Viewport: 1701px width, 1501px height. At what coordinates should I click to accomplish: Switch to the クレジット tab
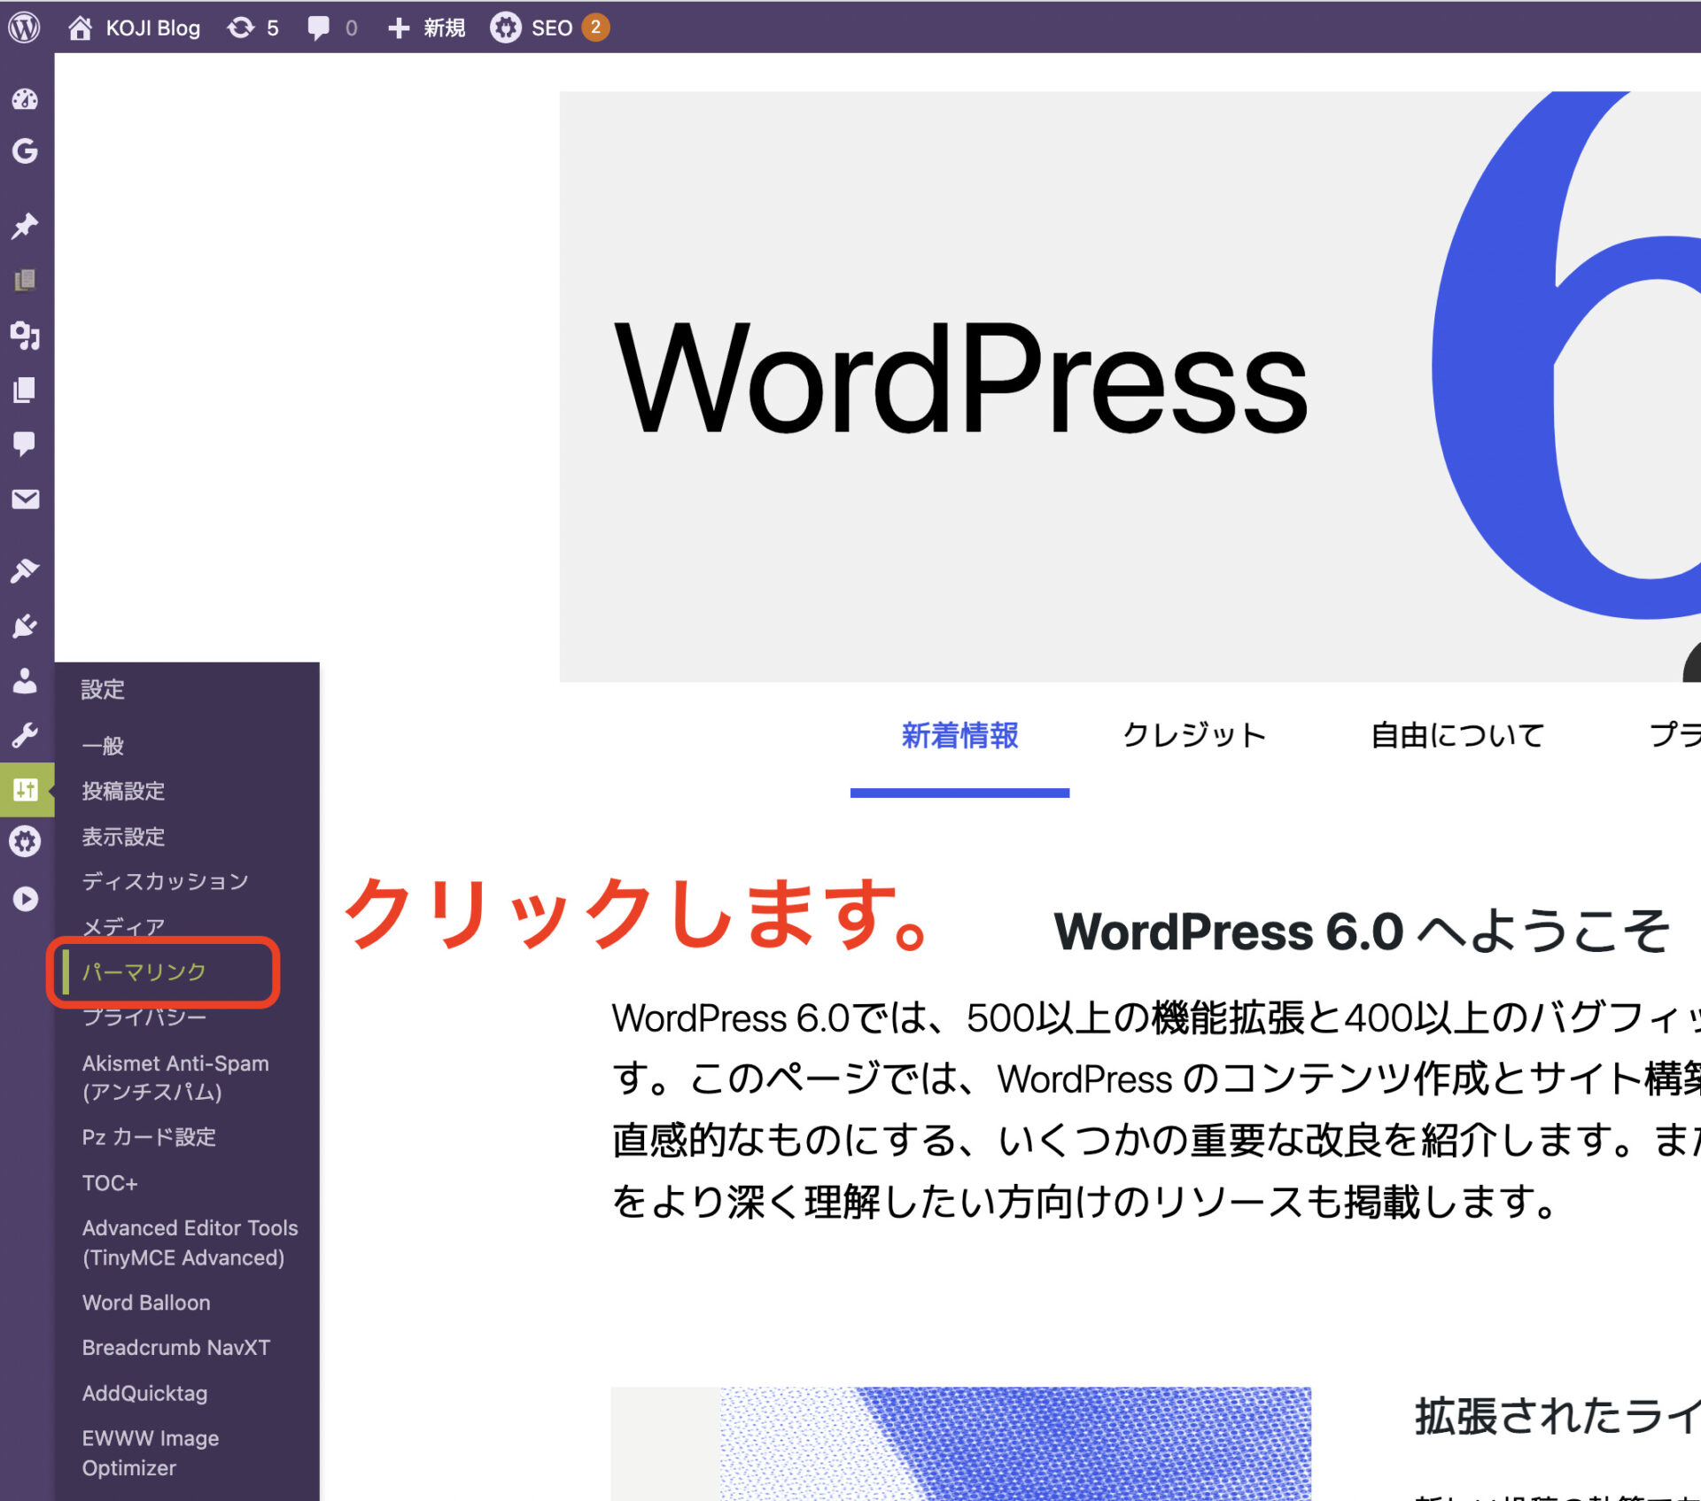click(1194, 736)
